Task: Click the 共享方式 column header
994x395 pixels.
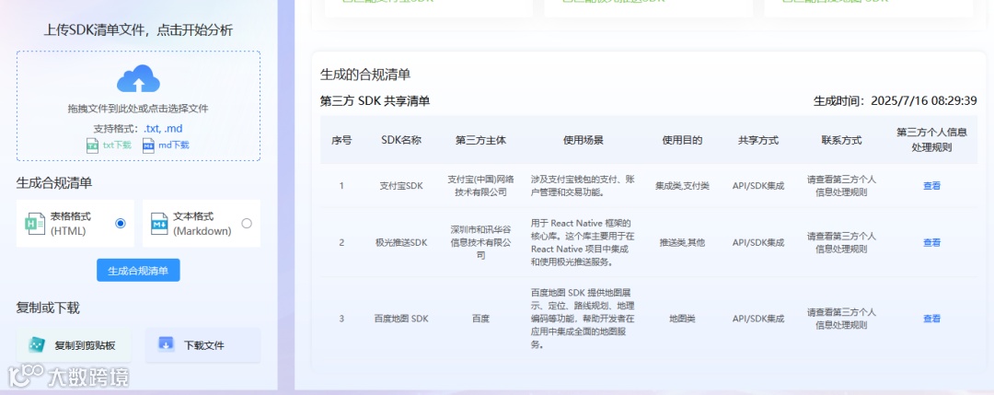Action: click(x=758, y=140)
